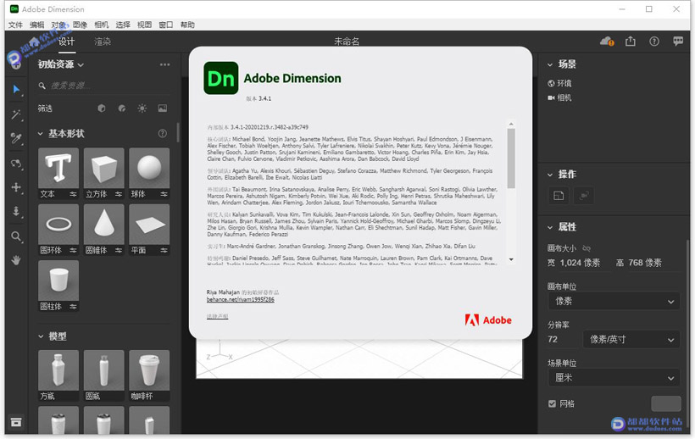
Task: Open the 画布单位 像素 dropdown
Action: 614,301
